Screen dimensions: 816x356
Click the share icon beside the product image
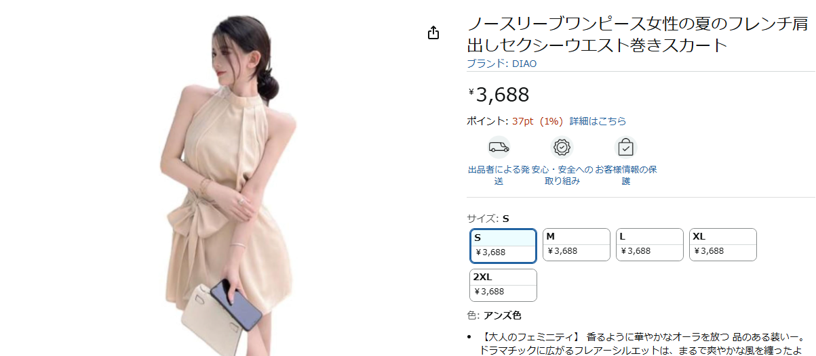434,33
